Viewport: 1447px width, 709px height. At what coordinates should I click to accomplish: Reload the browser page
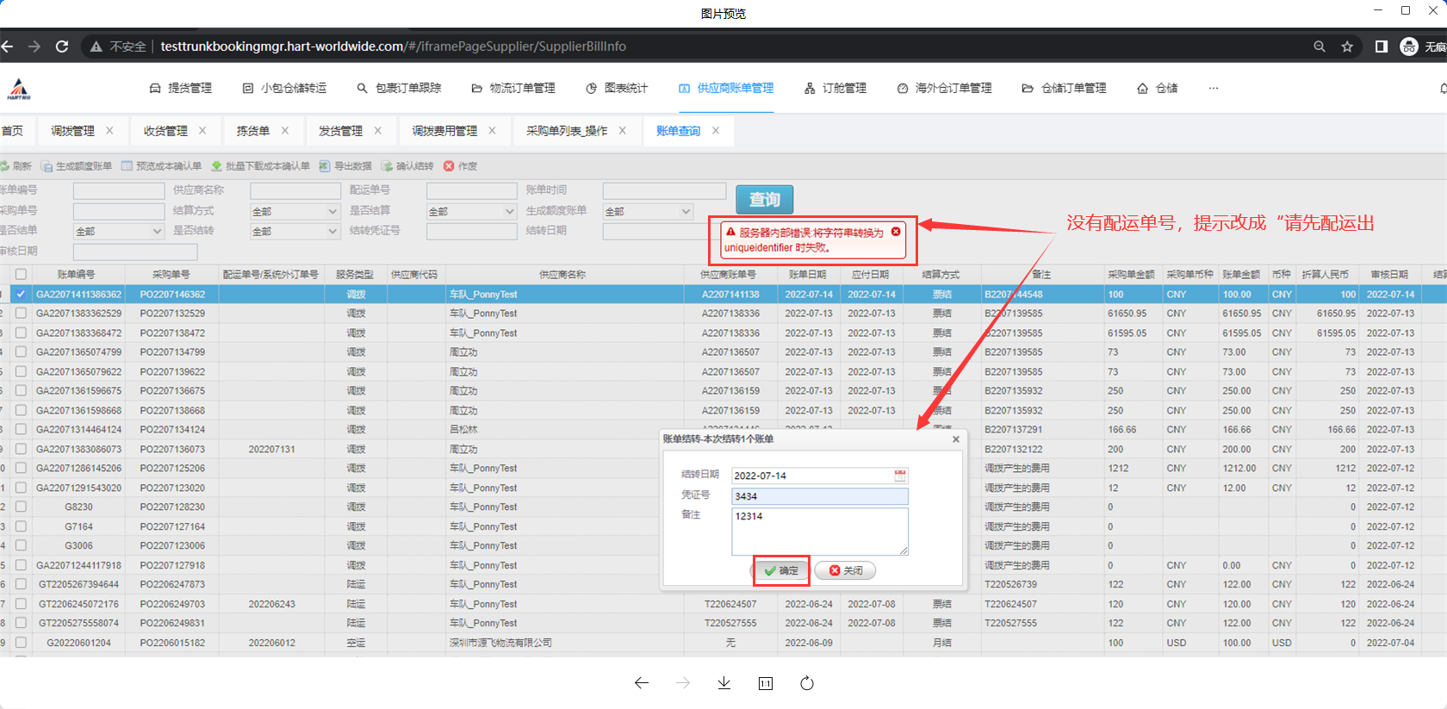point(62,47)
